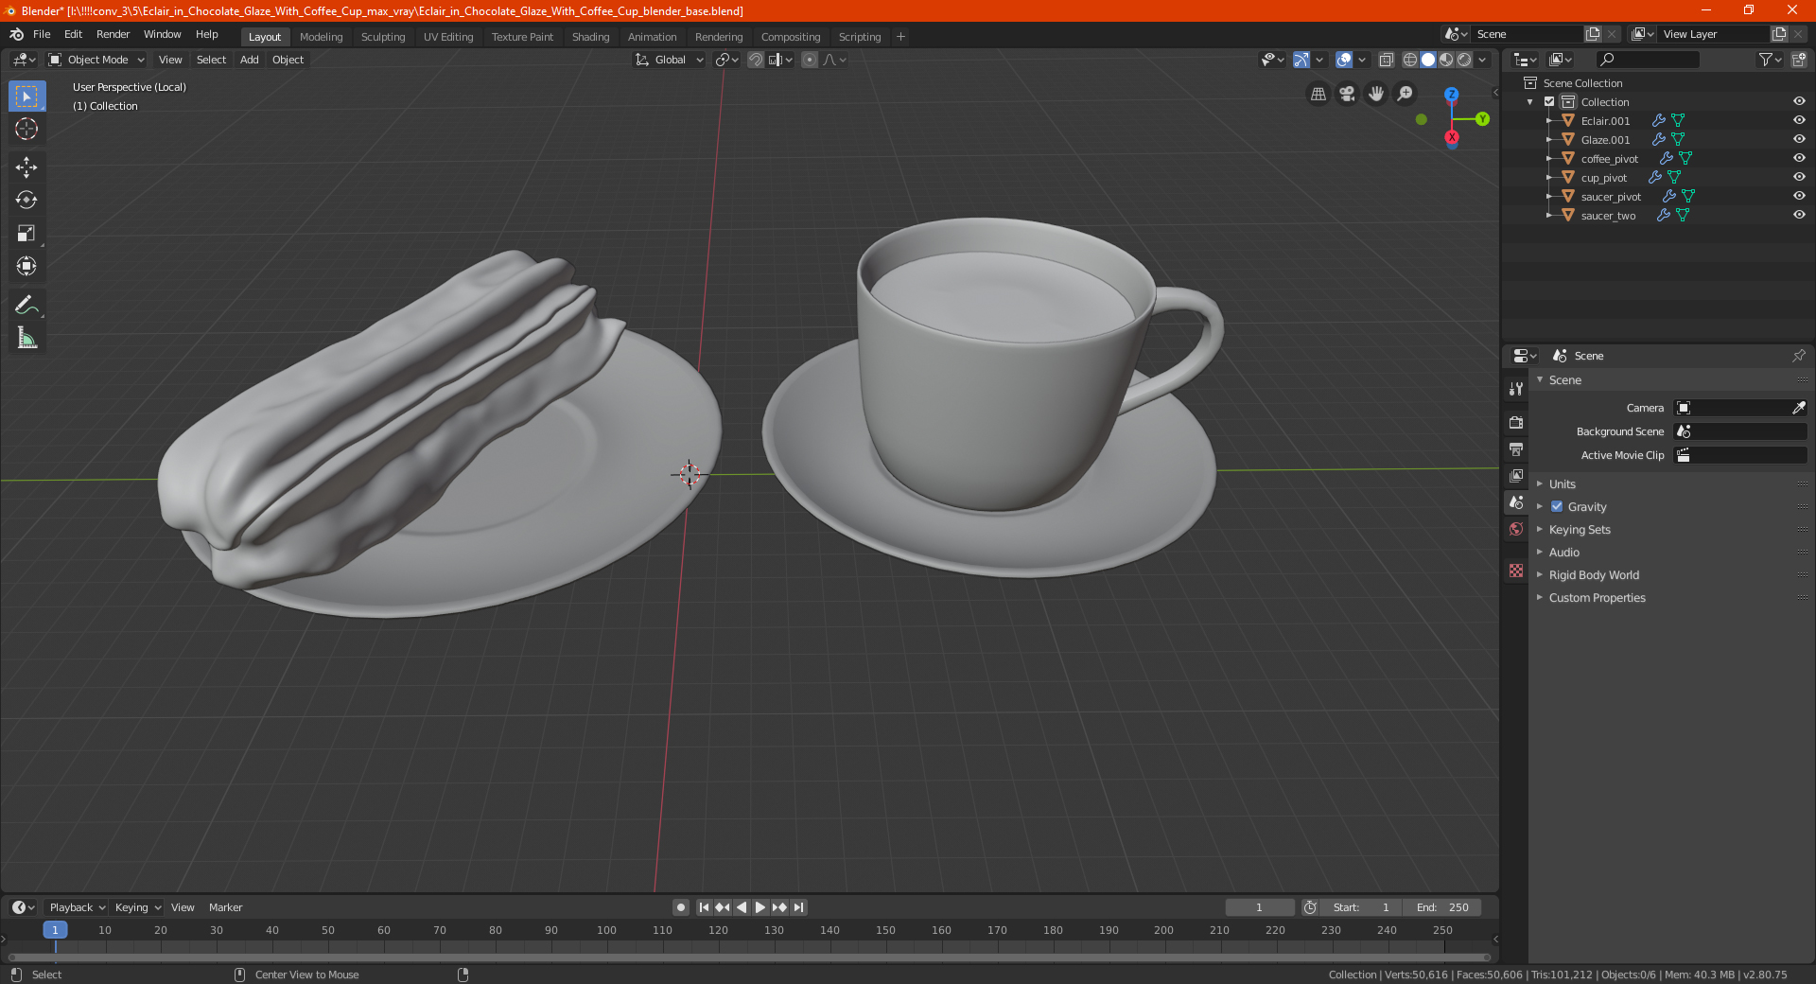
Task: Toggle camera view in the viewport
Action: tap(1347, 94)
